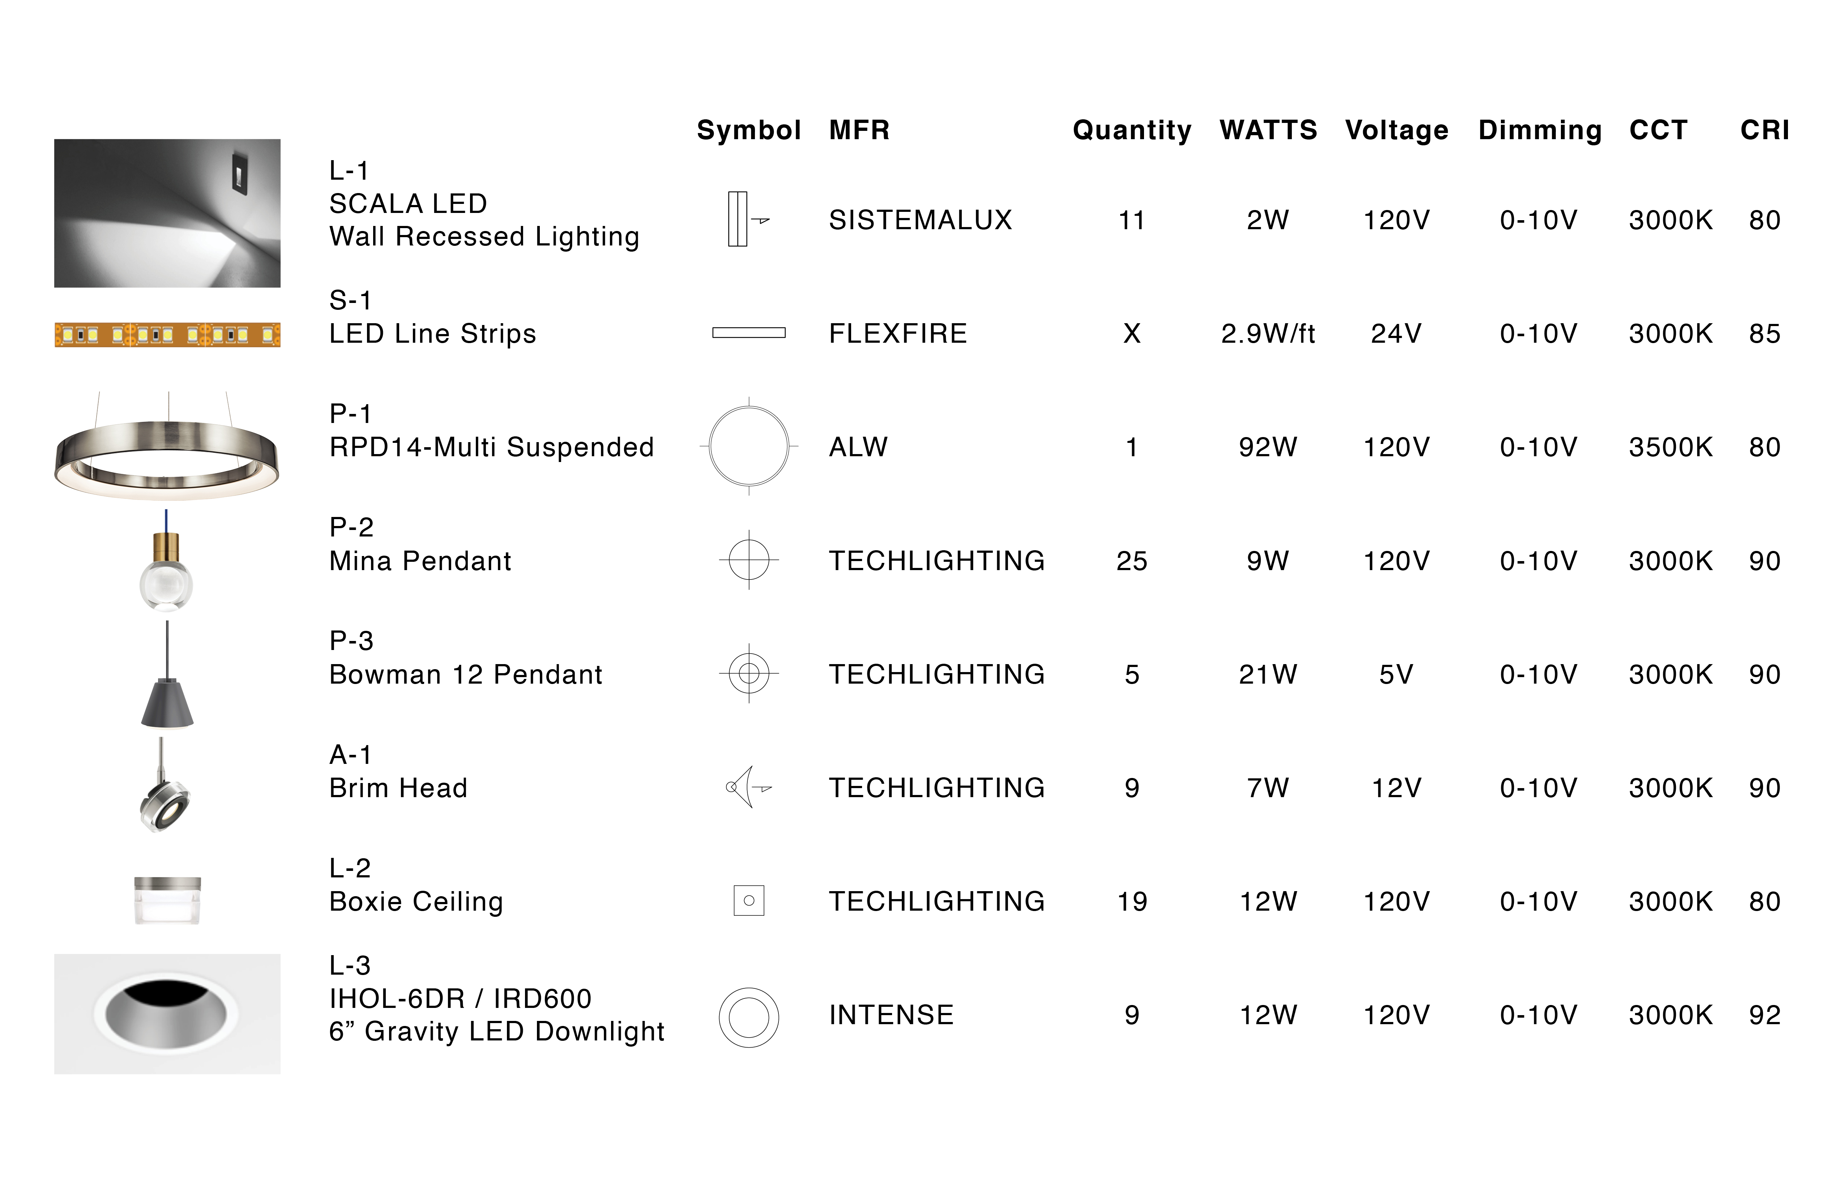This screenshot has height=1193, width=1844.
Task: Open the SCALA LED wall light photo
Action: (x=167, y=213)
